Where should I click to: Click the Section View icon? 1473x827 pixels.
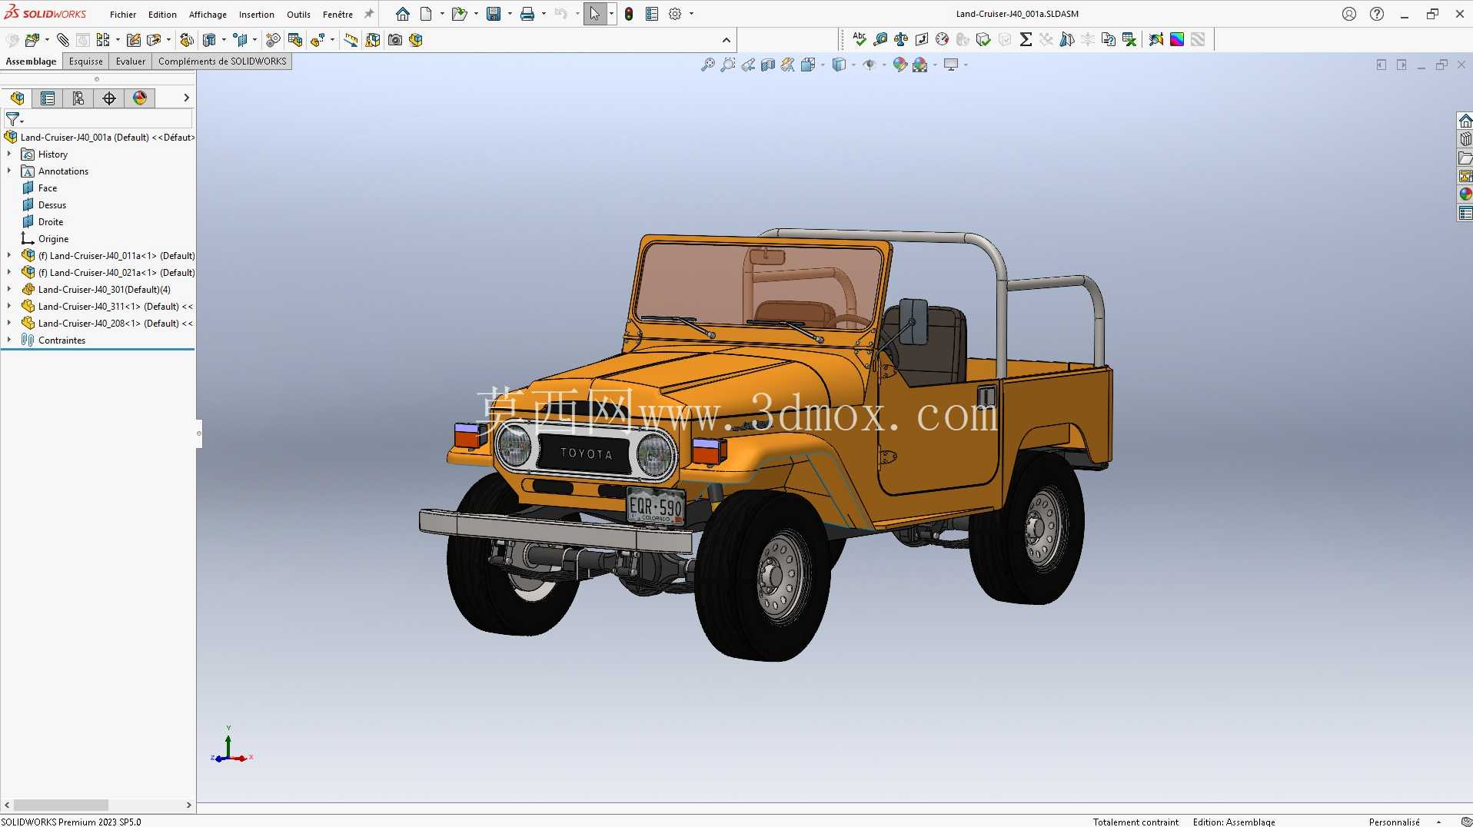768,65
